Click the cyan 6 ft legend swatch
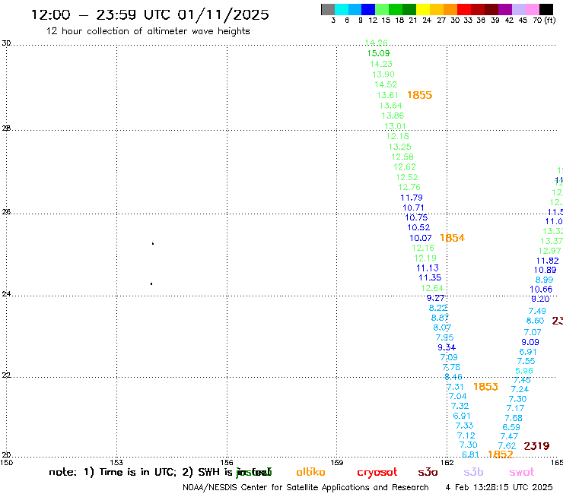563x494 pixels. (342, 9)
